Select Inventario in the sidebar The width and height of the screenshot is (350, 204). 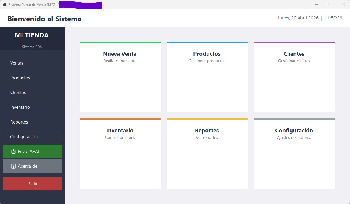pos(32,107)
